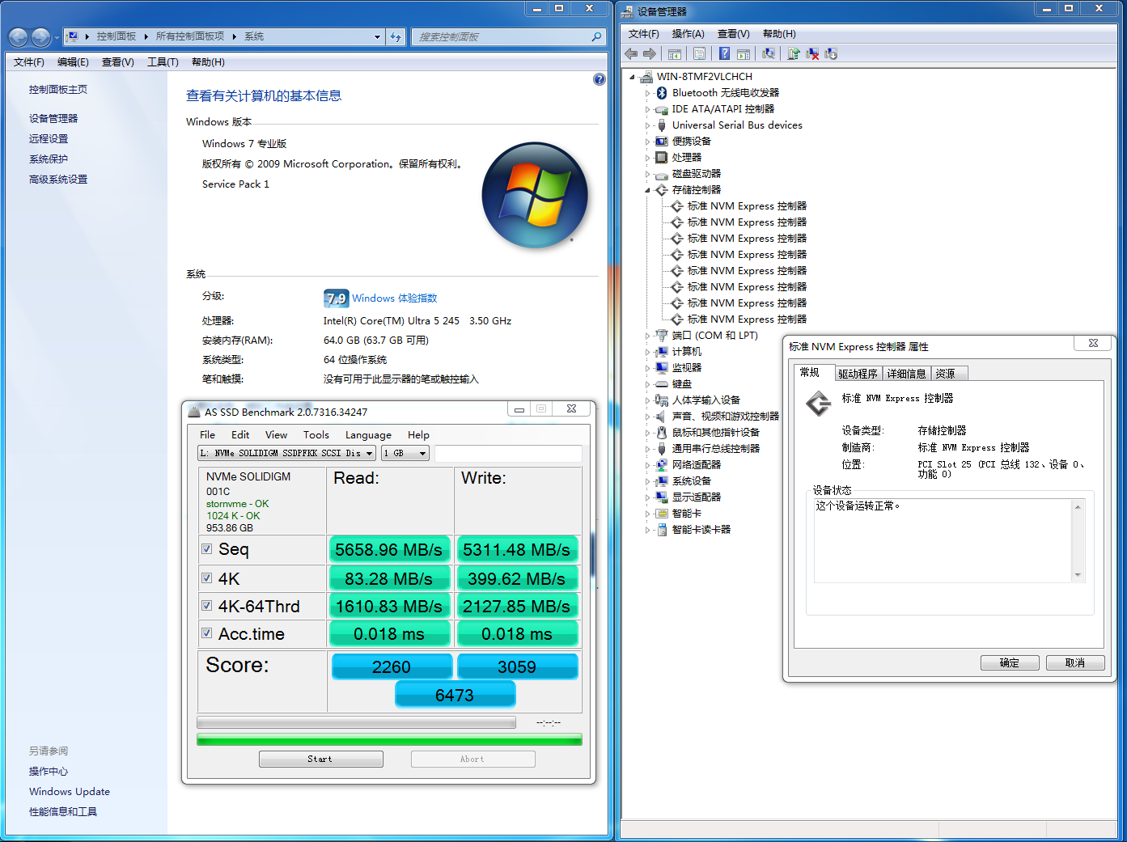Click the back button in Control Panel window
The width and height of the screenshot is (1127, 842).
(x=18, y=37)
